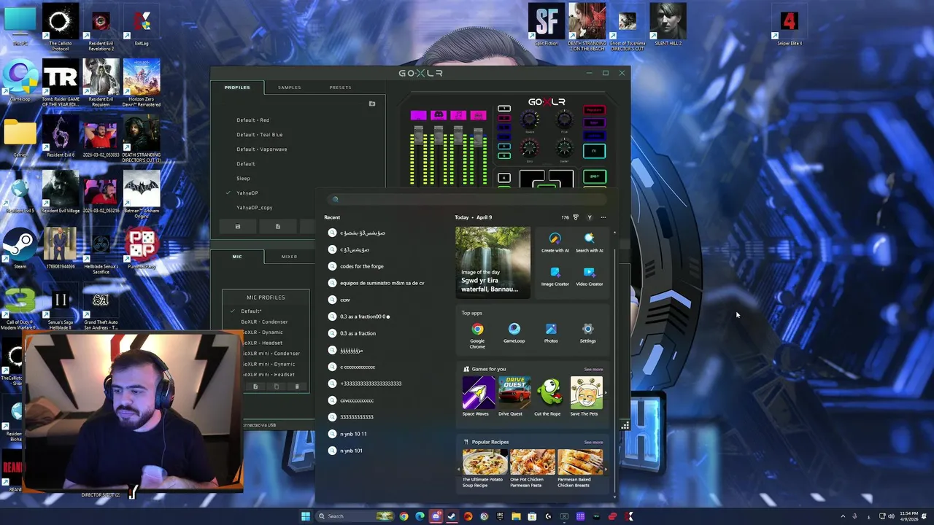Viewport: 934px width, 525px height.
Task: Click the GoXLR profiles folder icon
Action: pyautogui.click(x=372, y=104)
